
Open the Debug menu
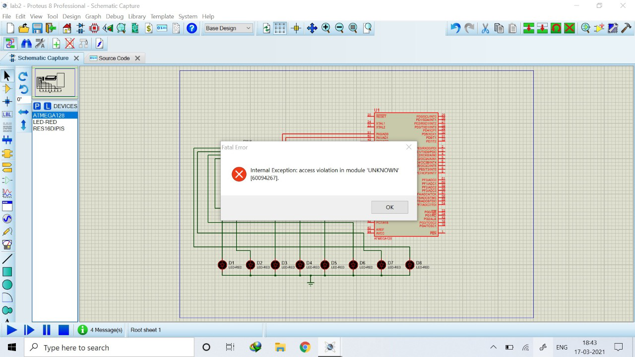115,16
